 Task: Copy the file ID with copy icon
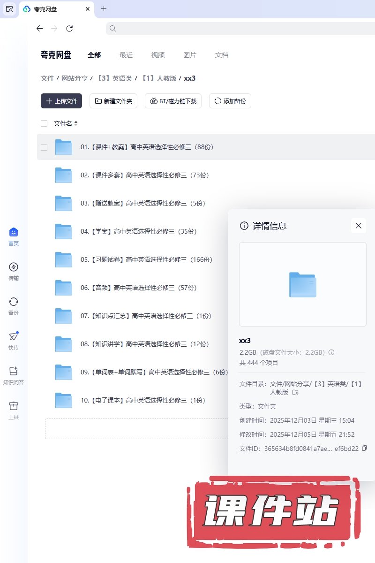tap(365, 448)
